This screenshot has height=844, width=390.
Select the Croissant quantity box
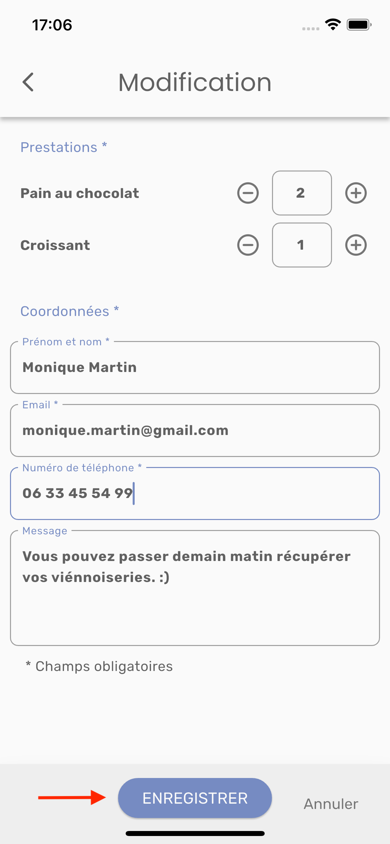click(302, 245)
